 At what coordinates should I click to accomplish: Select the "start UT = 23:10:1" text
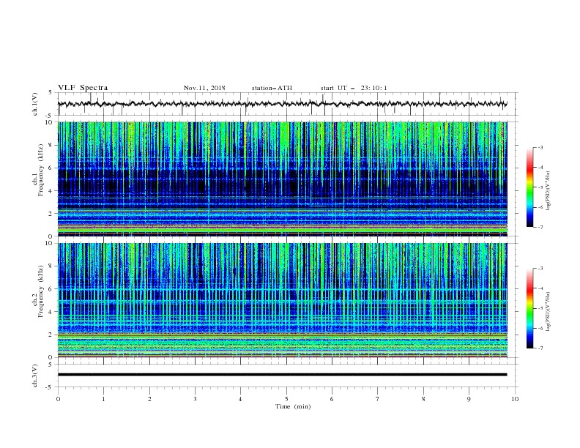(354, 88)
